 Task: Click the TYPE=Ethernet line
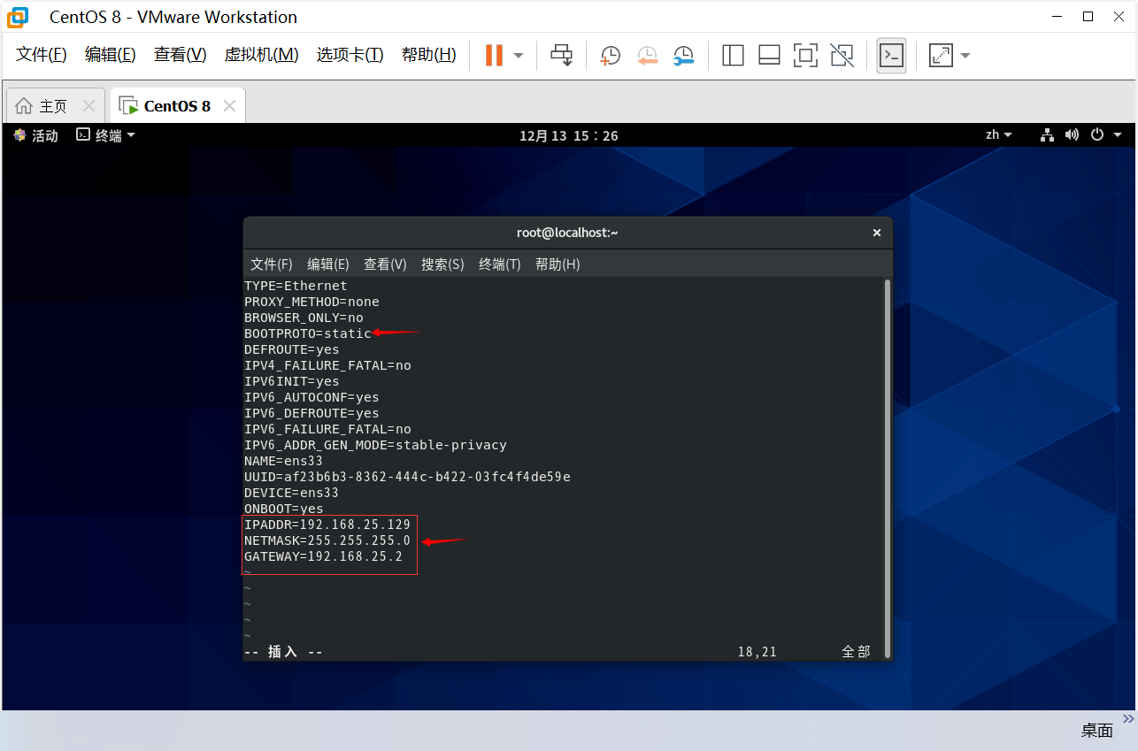[296, 286]
